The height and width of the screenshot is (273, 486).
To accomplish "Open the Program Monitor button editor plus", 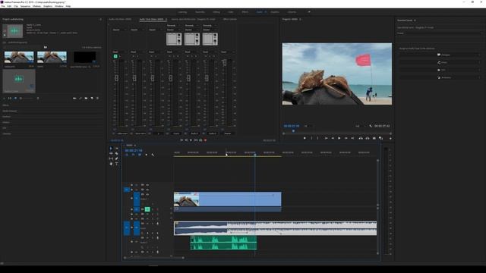I will pos(390,138).
